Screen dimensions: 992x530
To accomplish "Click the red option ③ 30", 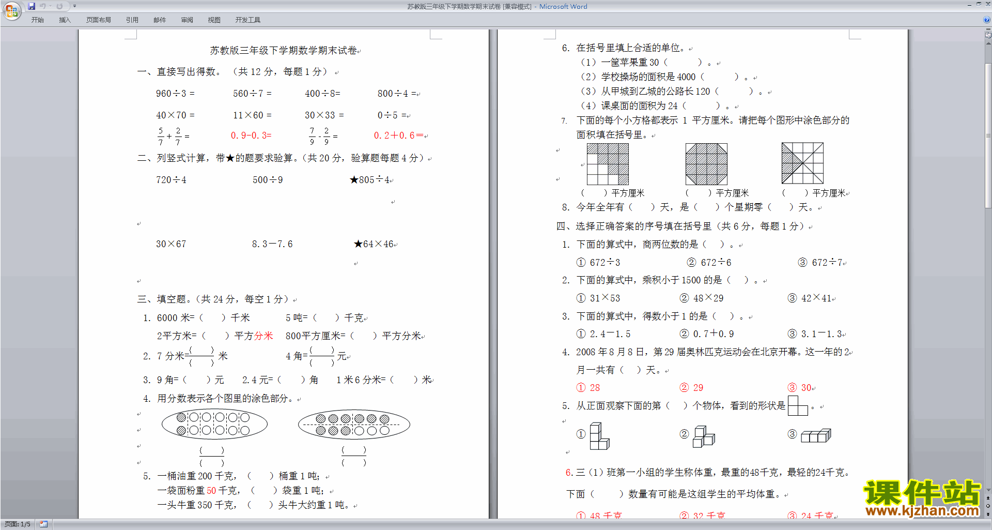I will tap(799, 388).
